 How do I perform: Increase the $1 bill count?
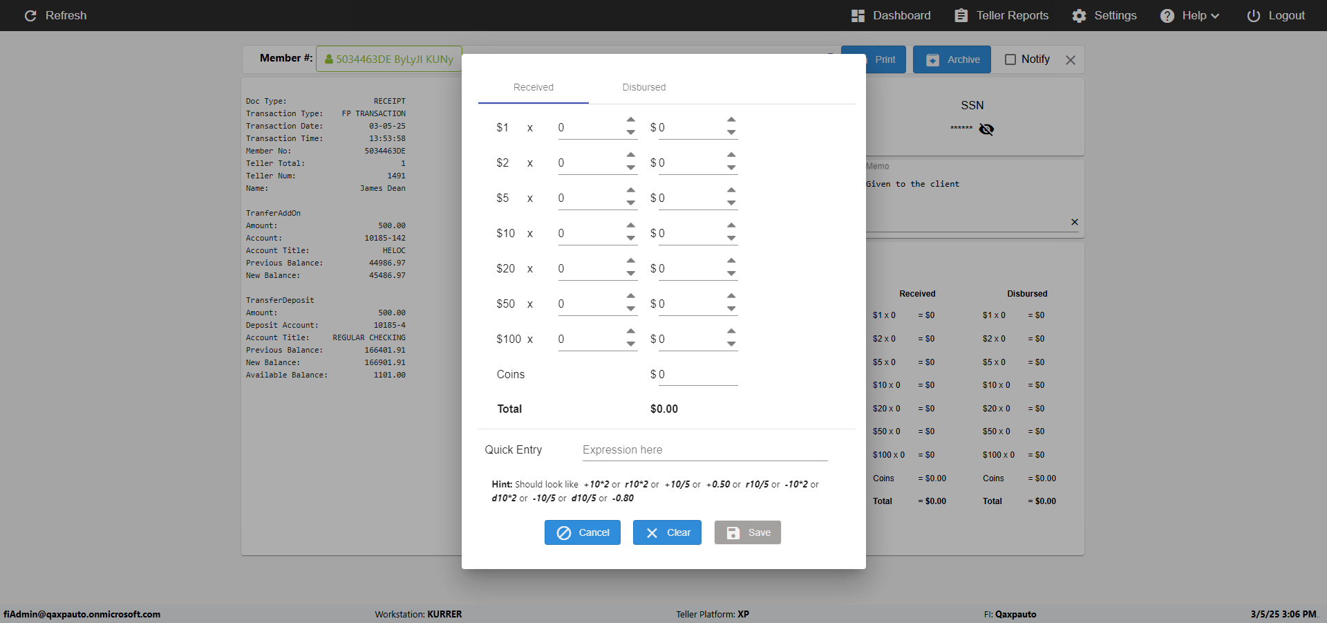pyautogui.click(x=631, y=120)
